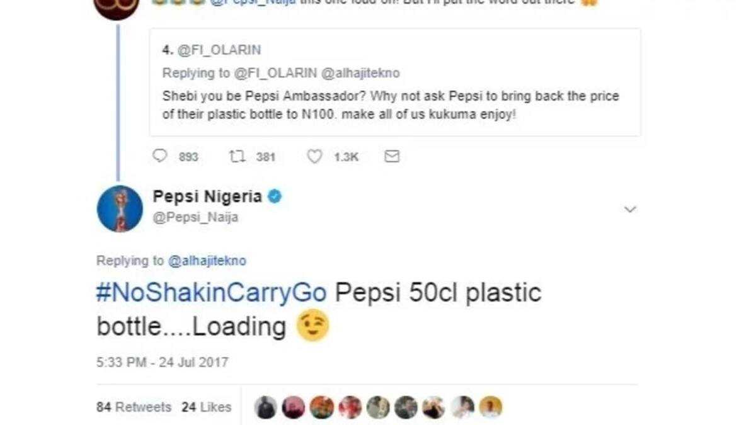
Task: Click the retweet arrows icon
Action: [x=237, y=156]
